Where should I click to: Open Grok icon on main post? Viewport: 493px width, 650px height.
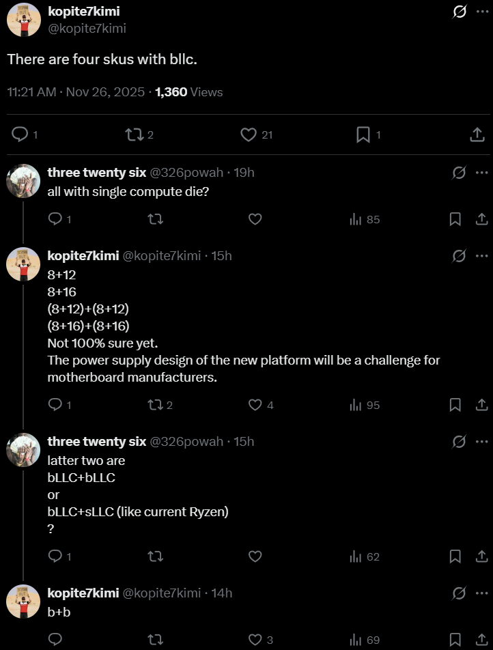[460, 12]
